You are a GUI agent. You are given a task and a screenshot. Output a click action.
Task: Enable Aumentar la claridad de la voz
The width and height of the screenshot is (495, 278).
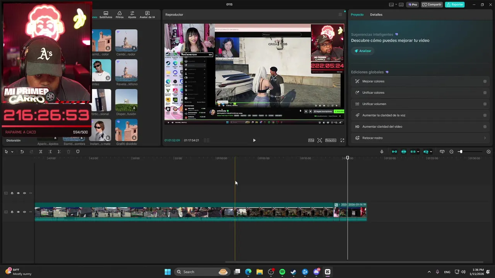(x=485, y=115)
